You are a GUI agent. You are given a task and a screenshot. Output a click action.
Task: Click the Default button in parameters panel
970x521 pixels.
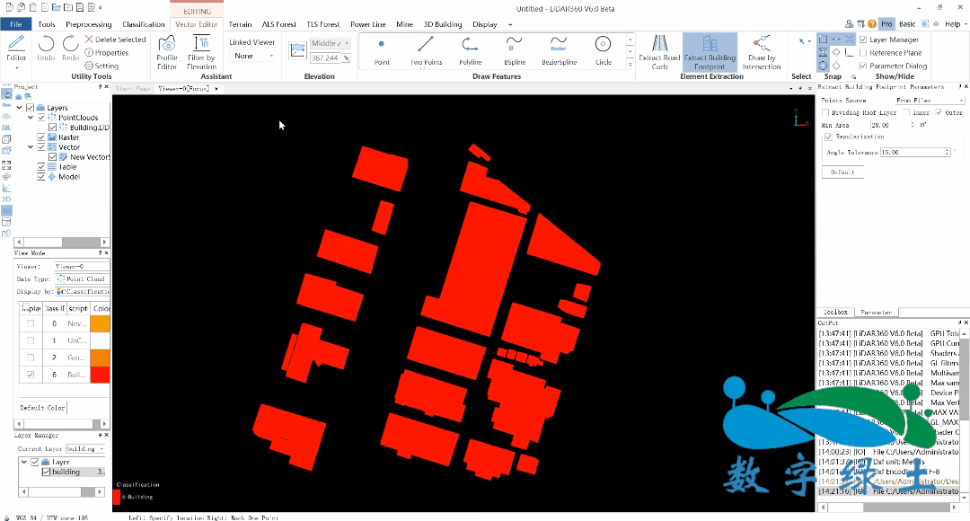842,172
